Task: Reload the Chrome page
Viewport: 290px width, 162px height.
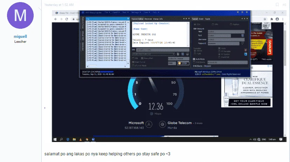Action: click(67, 19)
